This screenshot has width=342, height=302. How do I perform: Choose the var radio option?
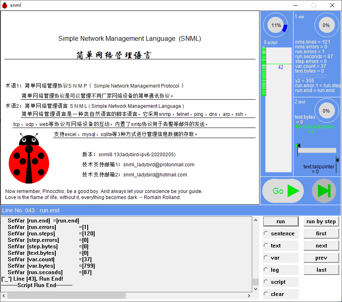pyautogui.click(x=266, y=258)
